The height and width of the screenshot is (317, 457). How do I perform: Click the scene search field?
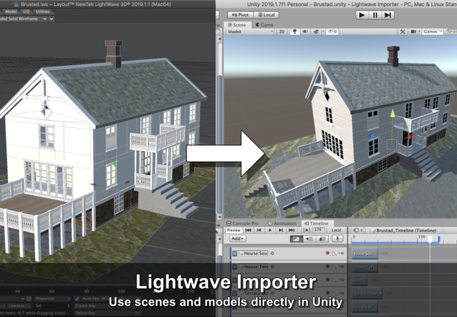pyautogui.click(x=452, y=32)
